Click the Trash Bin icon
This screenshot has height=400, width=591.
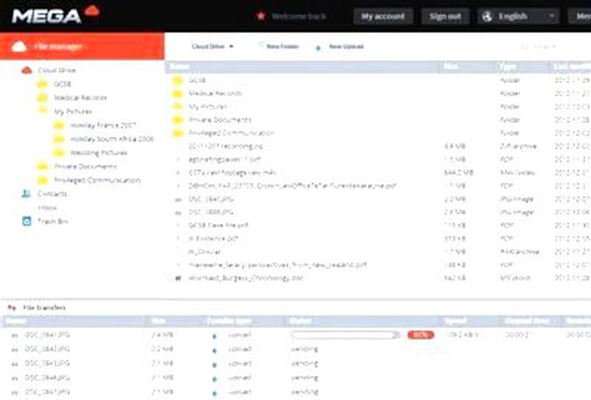coord(27,221)
